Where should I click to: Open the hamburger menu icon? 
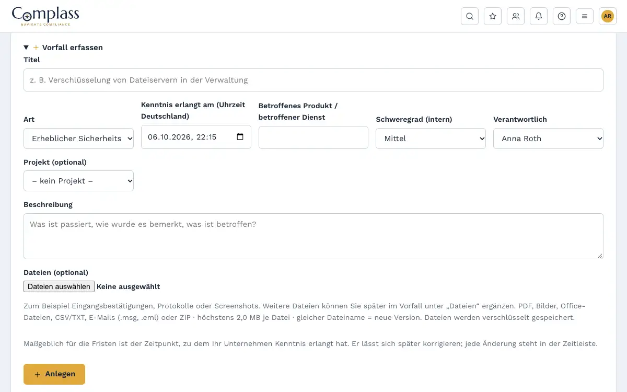coord(585,16)
